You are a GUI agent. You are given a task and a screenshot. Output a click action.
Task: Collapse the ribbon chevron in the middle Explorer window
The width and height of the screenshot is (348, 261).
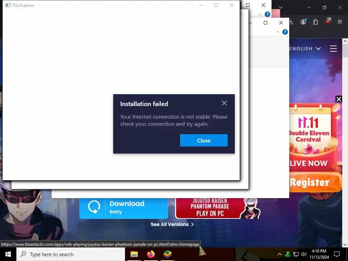click(277, 32)
